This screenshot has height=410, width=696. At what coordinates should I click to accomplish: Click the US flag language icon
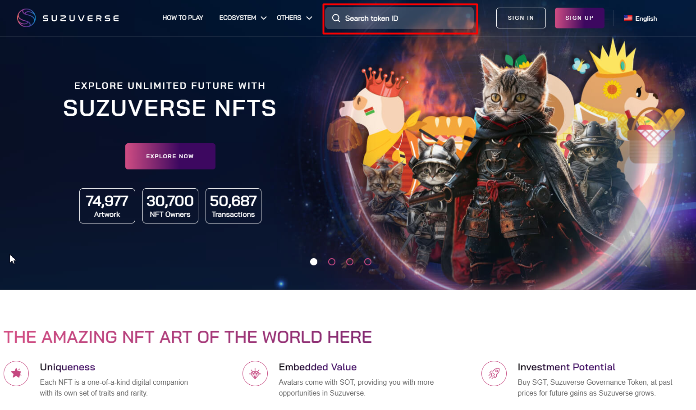click(x=628, y=18)
